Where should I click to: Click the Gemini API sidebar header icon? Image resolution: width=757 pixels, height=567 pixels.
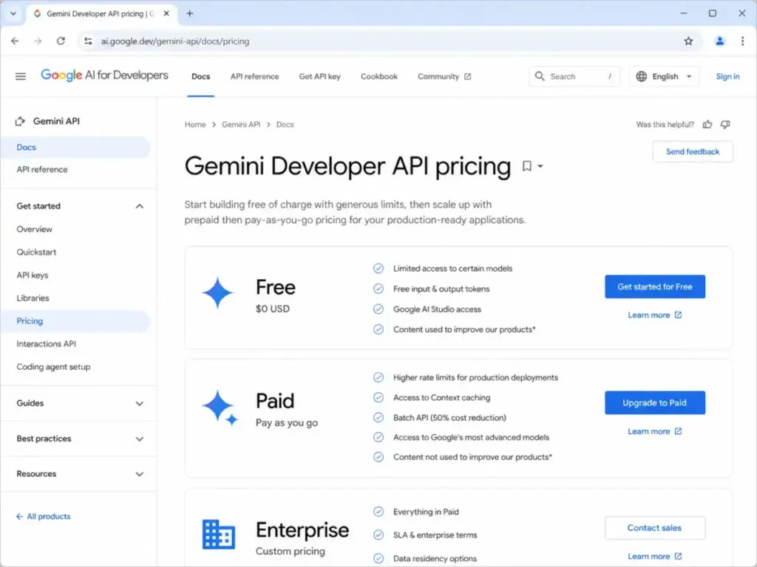point(20,121)
